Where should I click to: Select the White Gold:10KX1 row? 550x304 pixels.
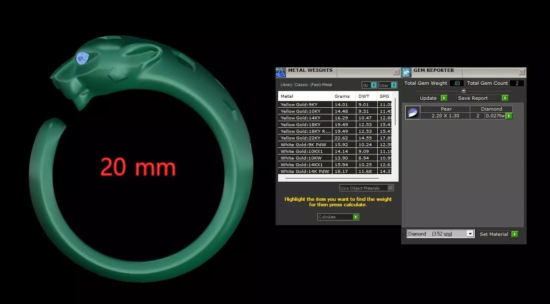point(335,151)
